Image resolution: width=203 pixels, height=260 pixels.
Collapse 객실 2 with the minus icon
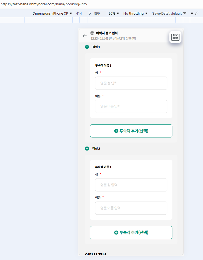point(87,148)
